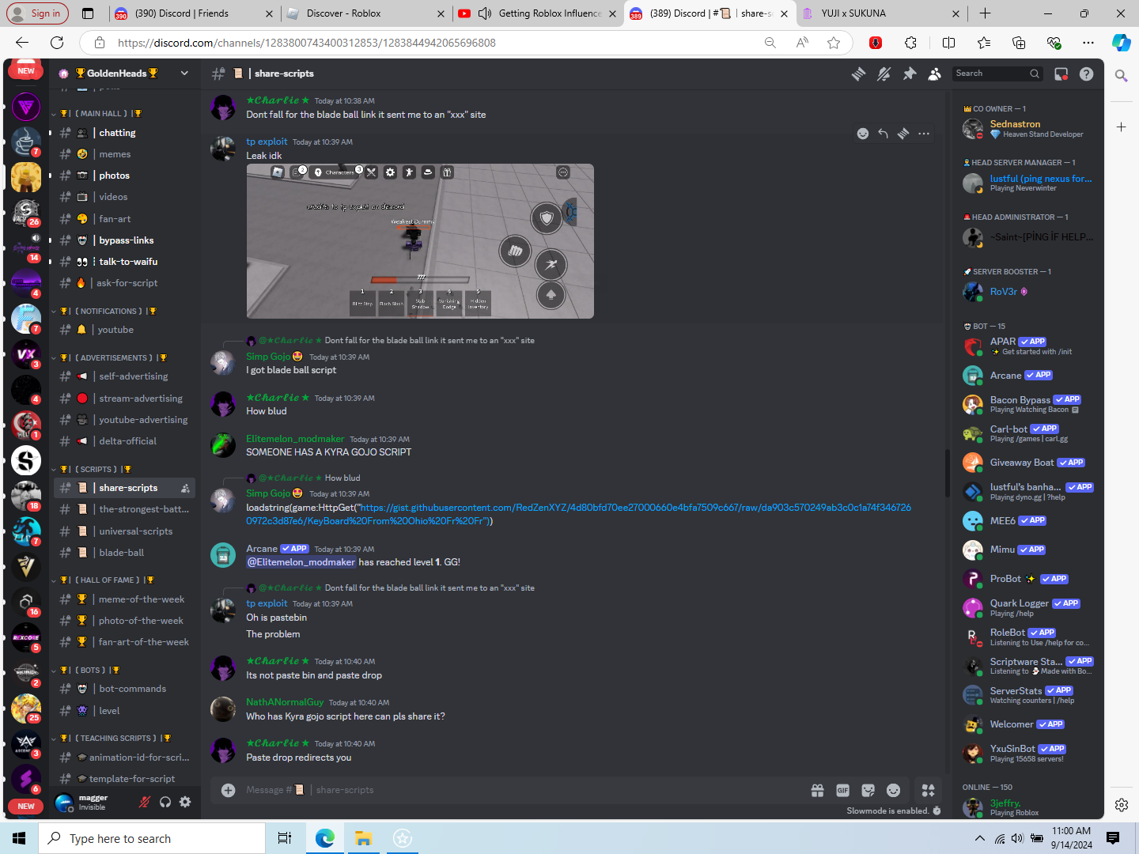
Task: Open File Explorer from taskbar
Action: point(363,838)
